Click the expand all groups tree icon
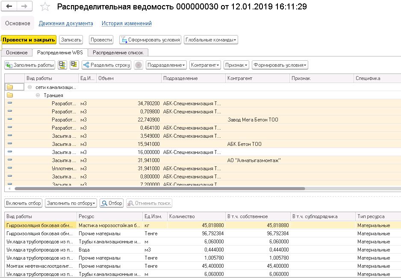Viewport: 401px width, 278px height. point(74,65)
